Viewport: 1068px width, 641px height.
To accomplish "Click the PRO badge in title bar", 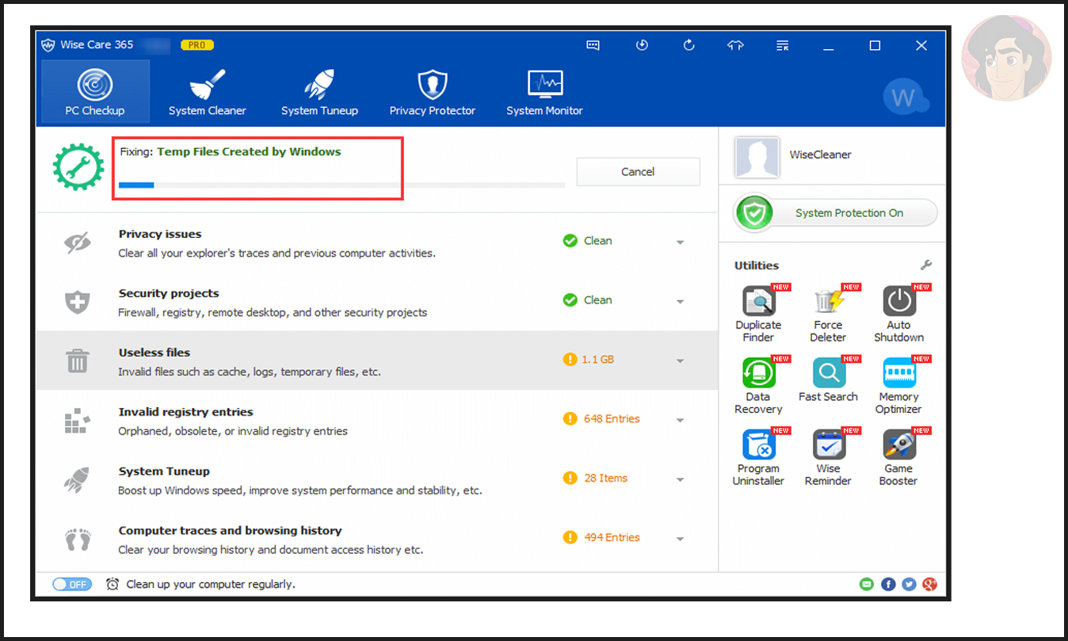I will tap(197, 45).
